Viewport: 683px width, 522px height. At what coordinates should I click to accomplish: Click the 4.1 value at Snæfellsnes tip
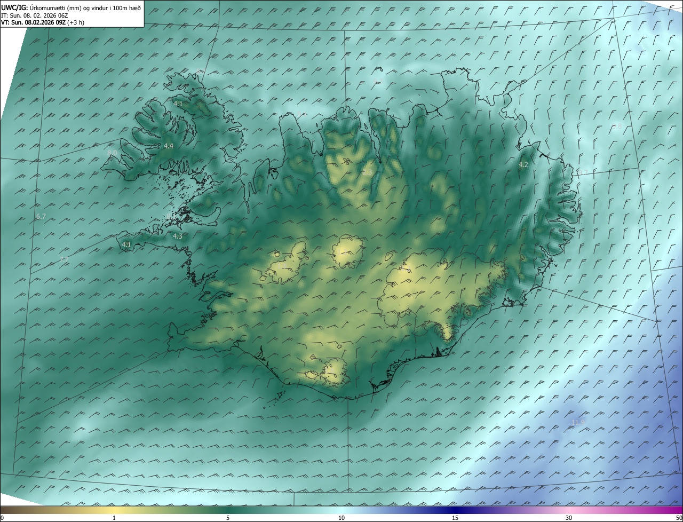coord(126,244)
